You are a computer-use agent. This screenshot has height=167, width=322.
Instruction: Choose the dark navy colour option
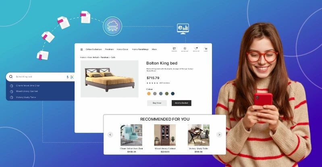(x=173, y=94)
